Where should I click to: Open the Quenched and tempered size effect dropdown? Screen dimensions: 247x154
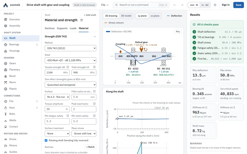pyautogui.click(x=70, y=85)
